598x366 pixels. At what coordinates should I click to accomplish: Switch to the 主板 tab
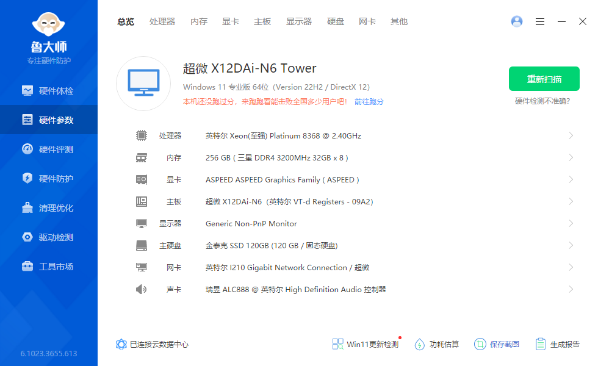click(x=262, y=22)
